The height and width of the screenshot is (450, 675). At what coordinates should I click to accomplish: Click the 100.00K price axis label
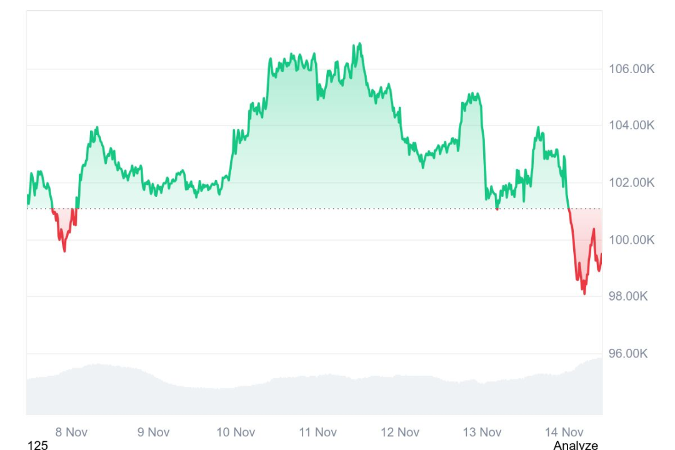tap(632, 240)
